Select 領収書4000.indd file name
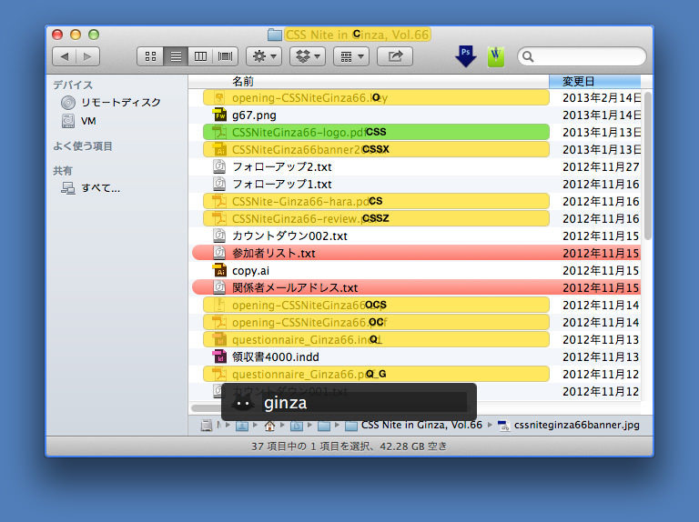699x522 pixels. [276, 357]
